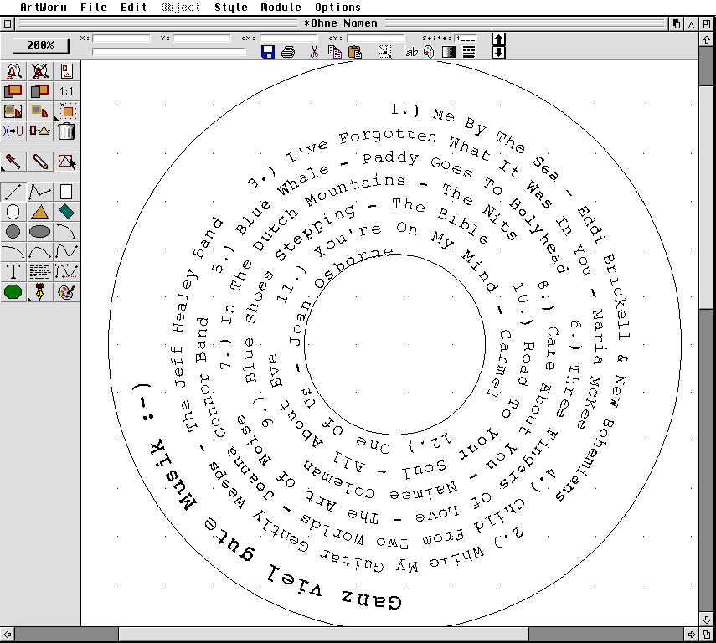Select the straight line tool

point(13,192)
